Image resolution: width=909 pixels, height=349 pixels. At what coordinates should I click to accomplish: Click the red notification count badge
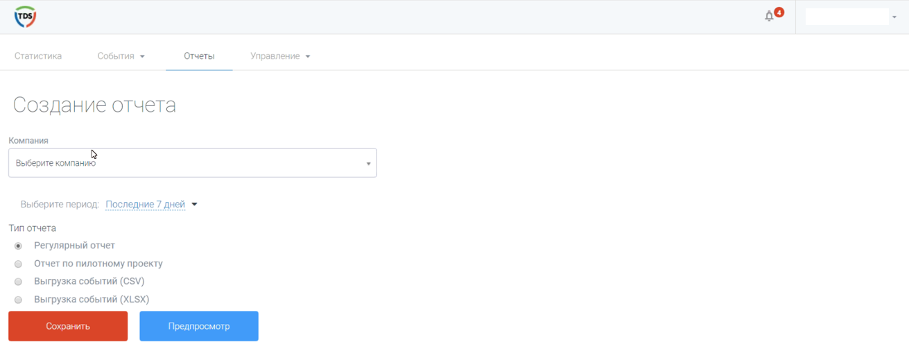(x=779, y=12)
